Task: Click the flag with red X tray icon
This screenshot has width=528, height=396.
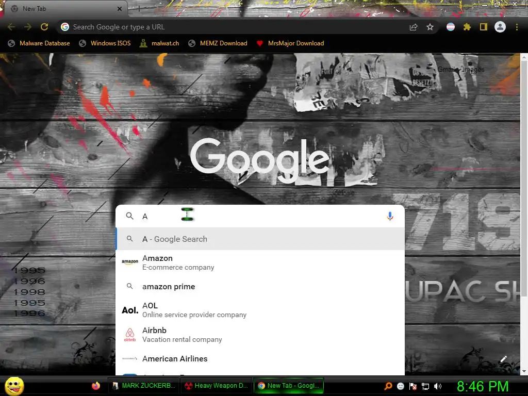Action: click(413, 386)
